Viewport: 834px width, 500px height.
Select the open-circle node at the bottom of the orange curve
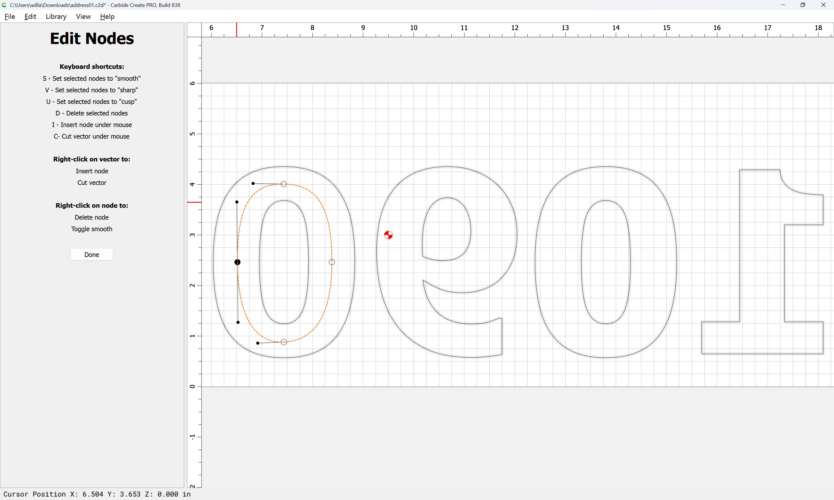point(284,342)
